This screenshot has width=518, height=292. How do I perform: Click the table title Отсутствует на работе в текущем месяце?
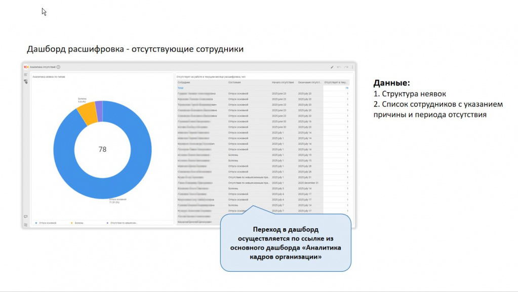(211, 76)
